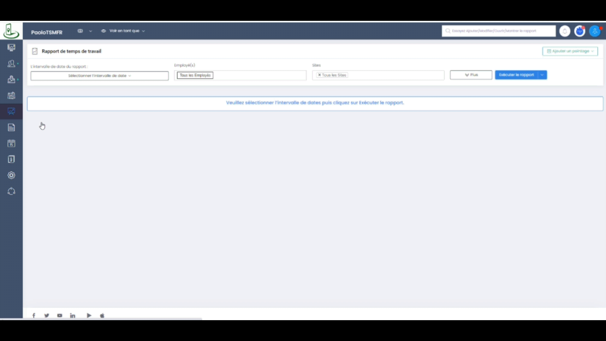This screenshot has height=341, width=606.
Task: Click the green location logo at top left
Action: (x=11, y=31)
